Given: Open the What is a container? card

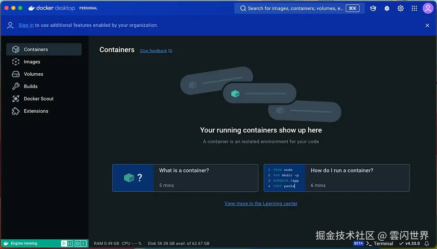Looking at the screenshot, I should point(185,178).
